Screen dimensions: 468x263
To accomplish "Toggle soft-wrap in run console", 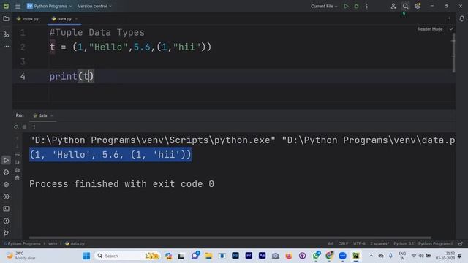I will [x=18, y=154].
